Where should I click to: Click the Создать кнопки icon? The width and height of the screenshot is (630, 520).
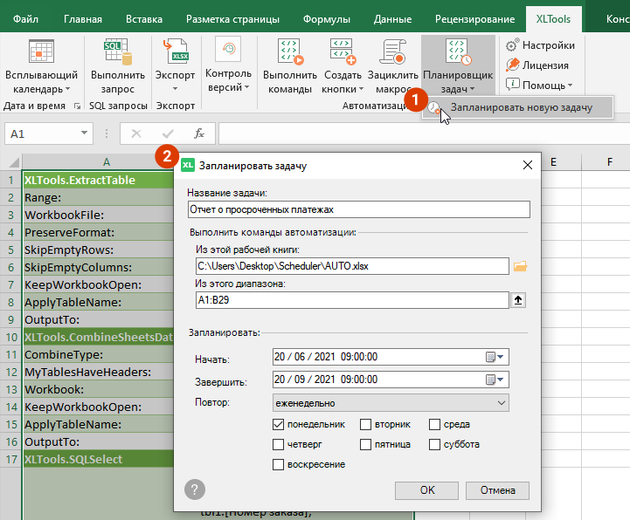342,52
